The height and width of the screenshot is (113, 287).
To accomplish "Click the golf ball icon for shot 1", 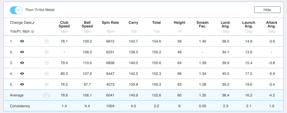I will (47, 41).
